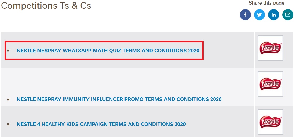Share this page on Twitter
Image resolution: width=294 pixels, height=137 pixels.
[x=259, y=15]
